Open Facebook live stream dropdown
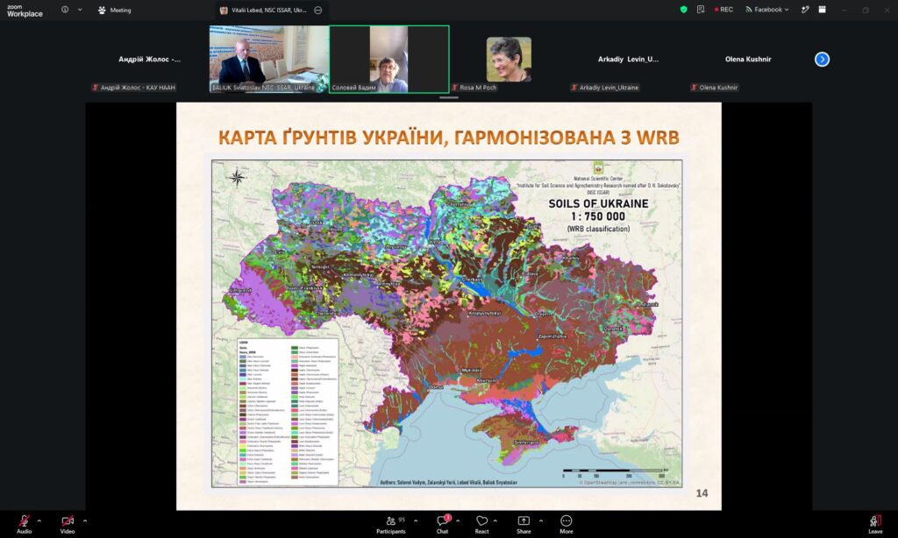The height and width of the screenshot is (538, 898). (x=767, y=10)
